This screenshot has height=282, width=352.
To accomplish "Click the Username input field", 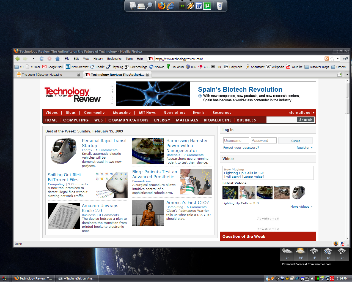I will 236,140.
